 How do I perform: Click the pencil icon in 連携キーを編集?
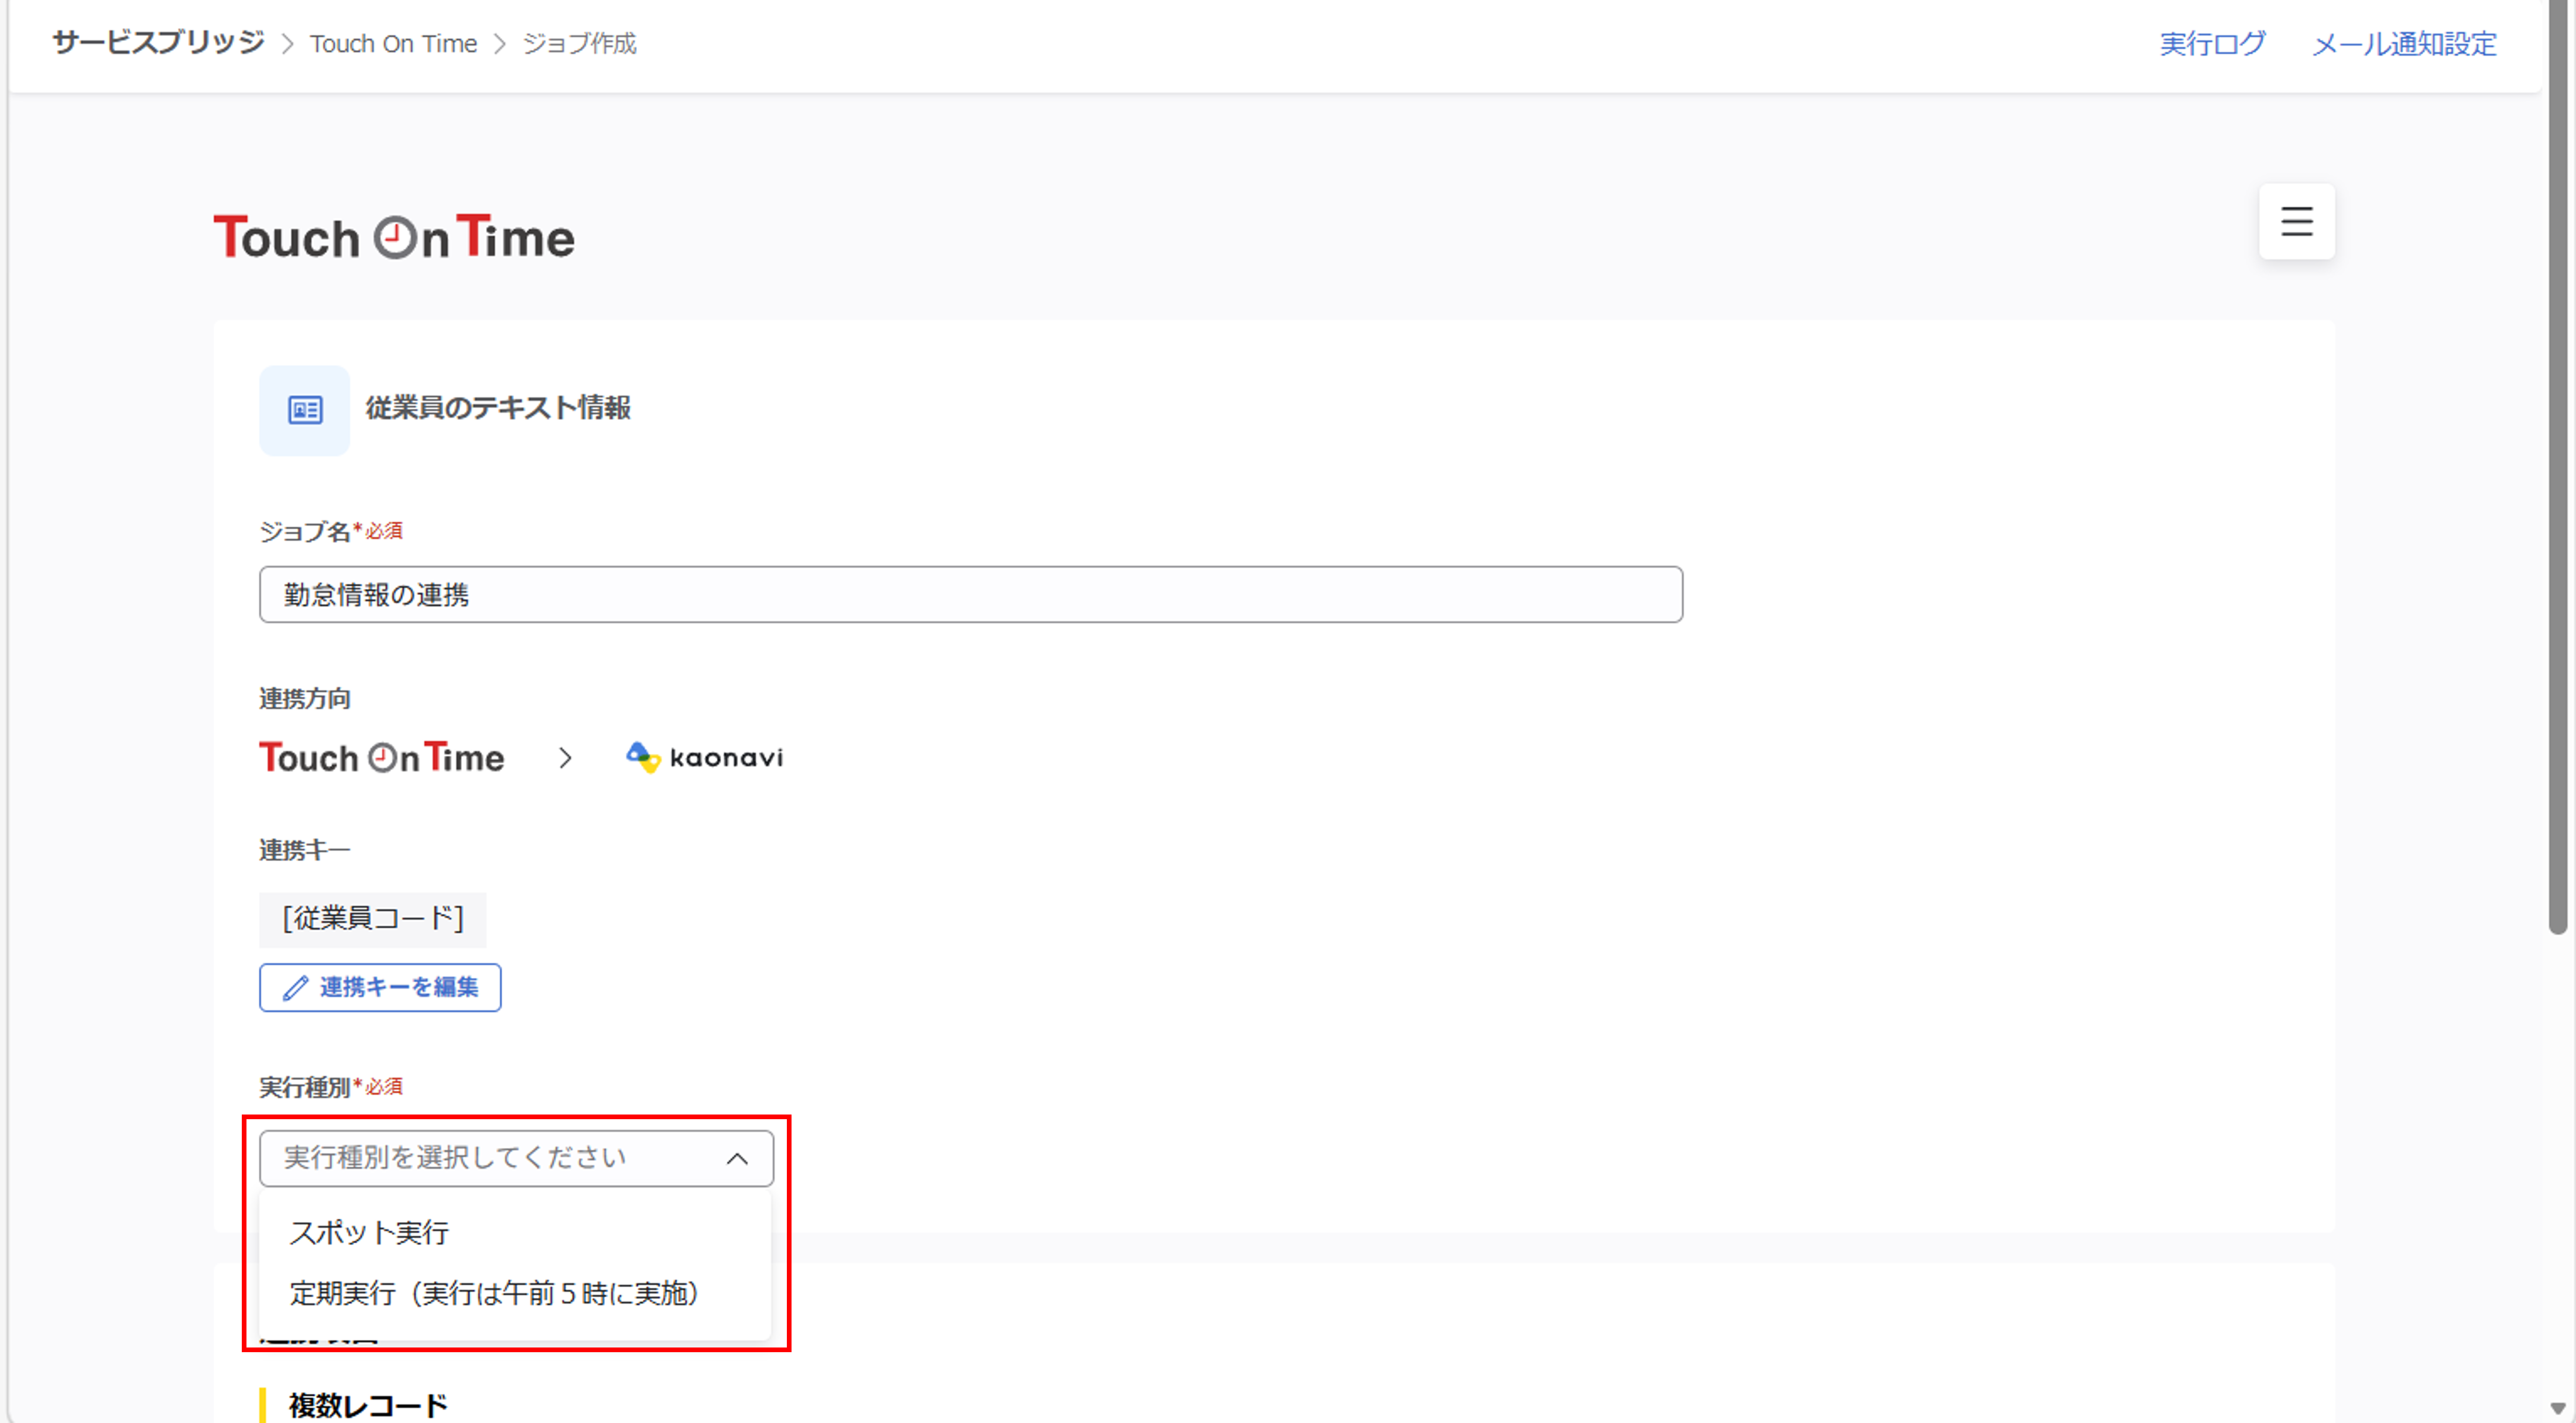(295, 988)
